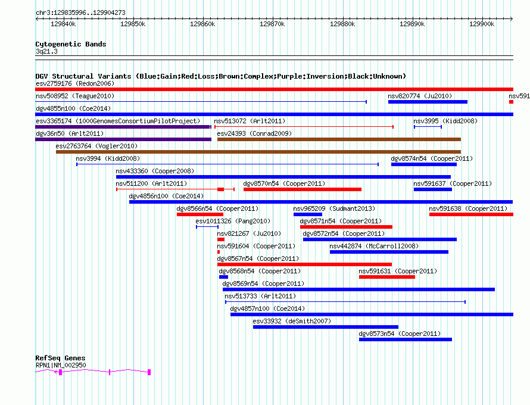Viewport: 530px width, 405px height.
Task: Open esv1011326 (Pang2010) label
Action: pos(233,221)
